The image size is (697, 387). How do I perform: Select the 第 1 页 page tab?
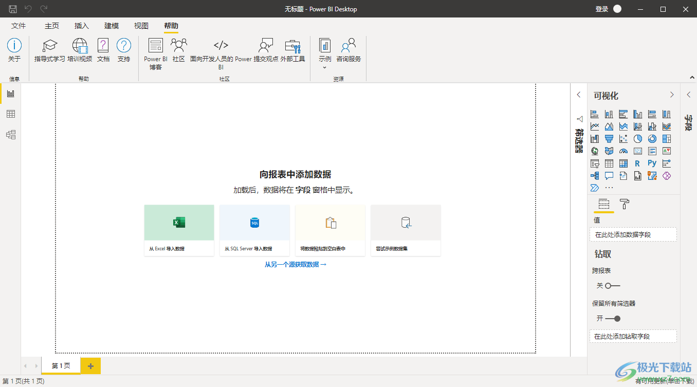[x=61, y=365]
